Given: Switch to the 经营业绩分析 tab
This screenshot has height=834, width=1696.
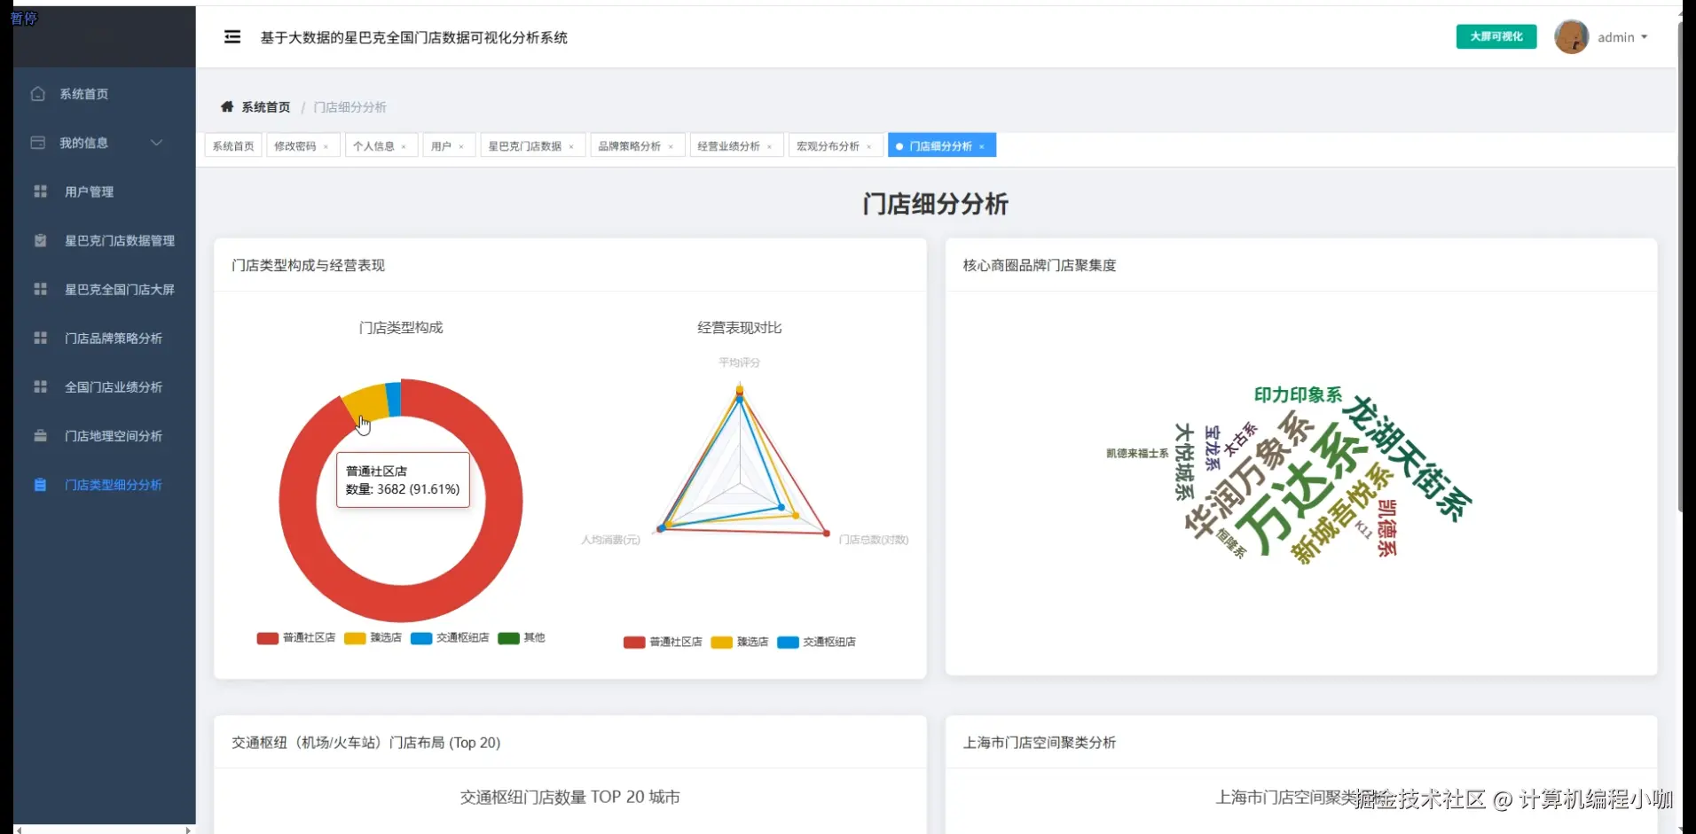Looking at the screenshot, I should pos(730,144).
